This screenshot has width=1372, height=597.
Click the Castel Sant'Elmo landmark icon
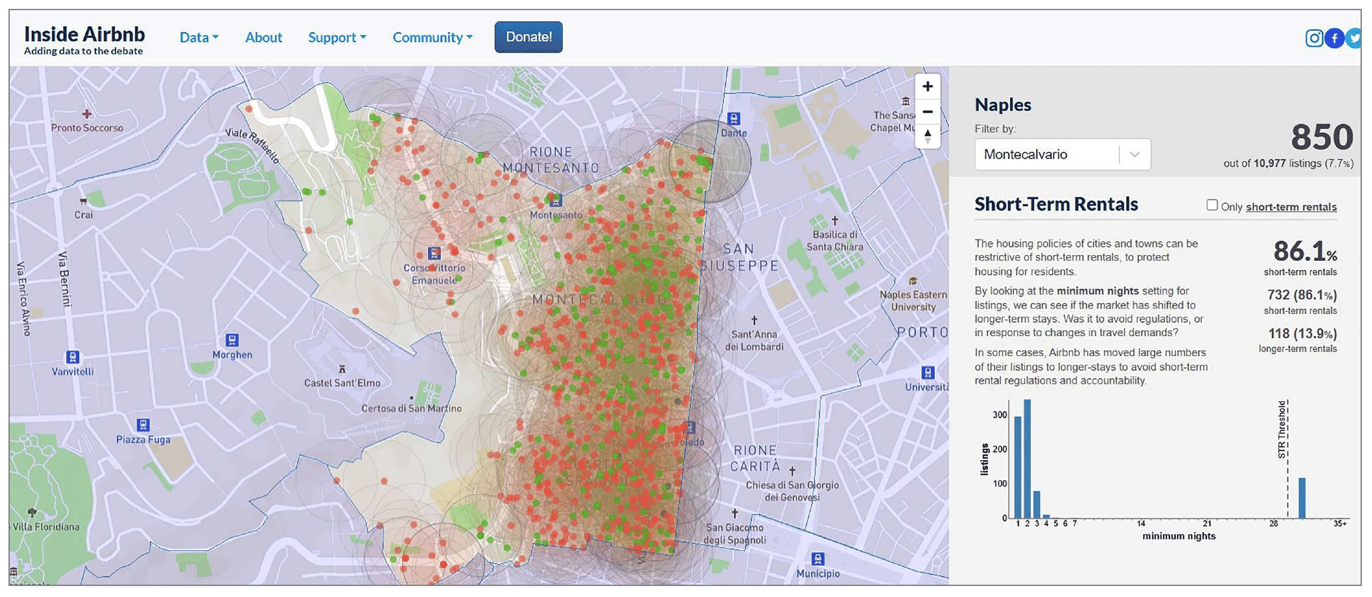(x=342, y=369)
